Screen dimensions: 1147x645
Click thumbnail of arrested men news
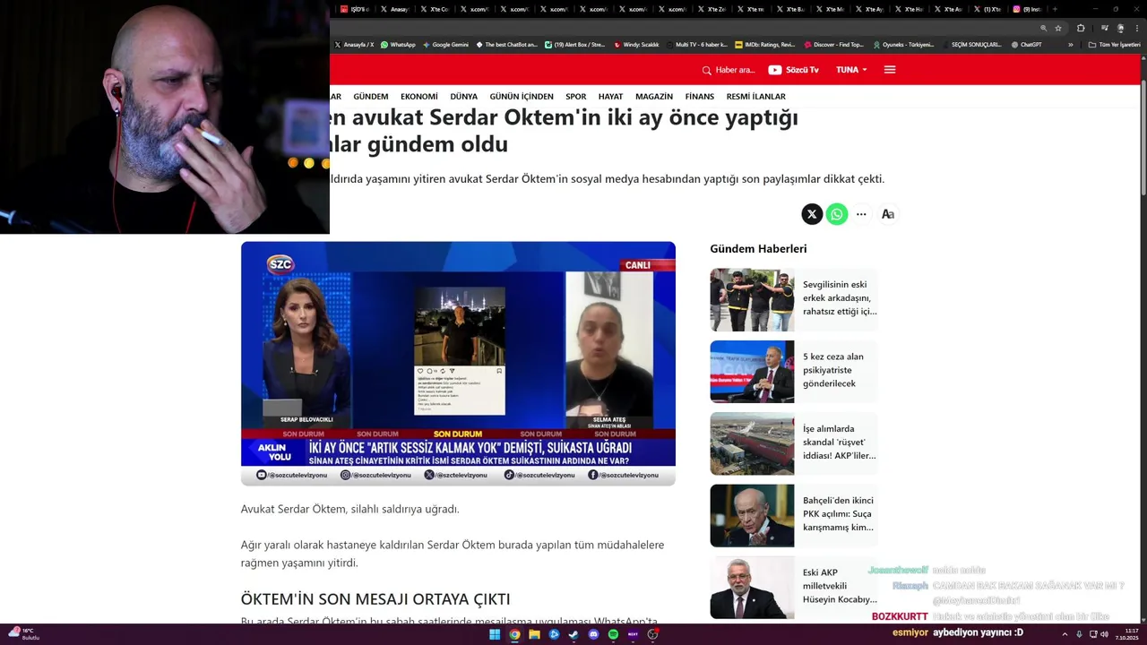pyautogui.click(x=752, y=300)
